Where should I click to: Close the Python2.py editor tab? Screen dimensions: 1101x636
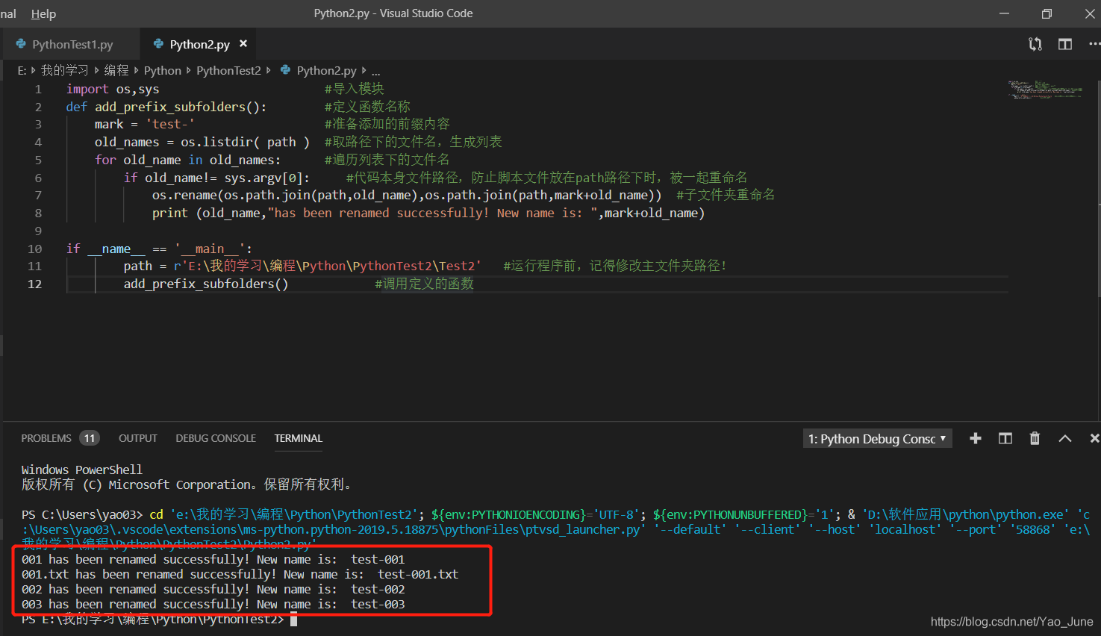(243, 44)
